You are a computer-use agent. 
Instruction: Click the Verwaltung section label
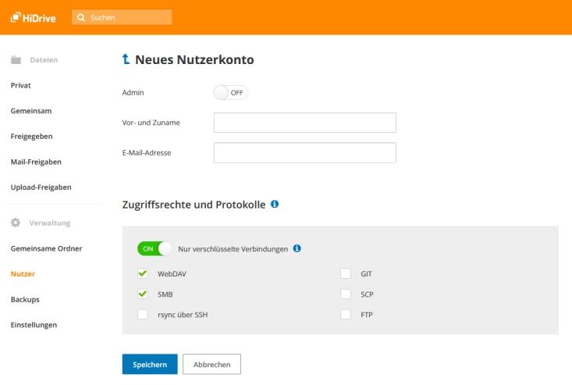[x=50, y=223]
